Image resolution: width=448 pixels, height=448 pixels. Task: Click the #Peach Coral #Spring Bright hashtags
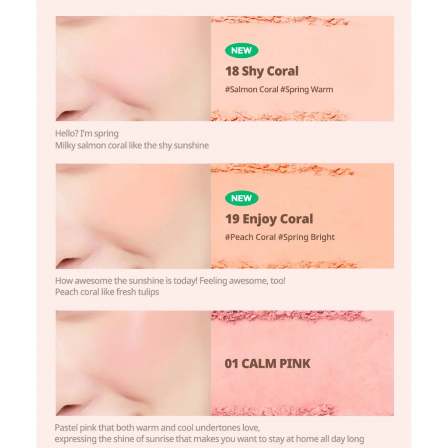280,237
